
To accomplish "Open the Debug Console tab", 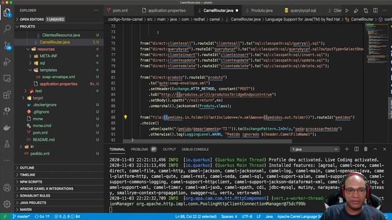I will click(195, 149).
